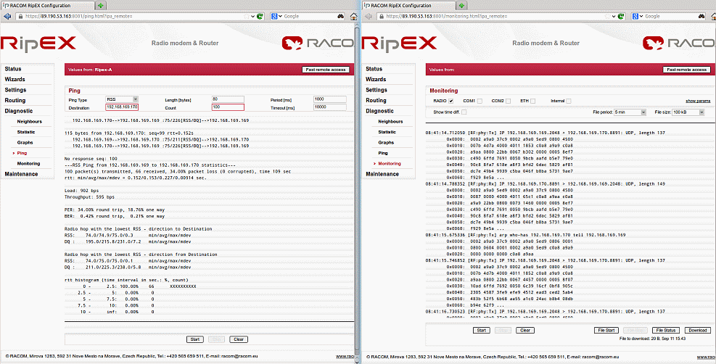Image resolution: width=716 pixels, height=364 pixels.
Task: Download the monitoring file
Action: [x=698, y=330]
